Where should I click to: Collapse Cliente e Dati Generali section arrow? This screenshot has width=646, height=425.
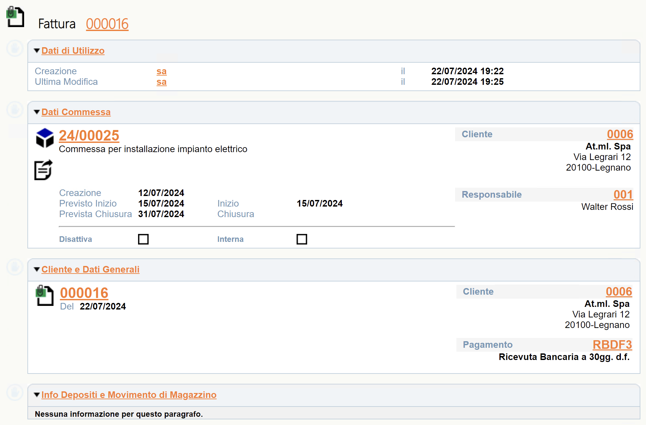tap(37, 270)
